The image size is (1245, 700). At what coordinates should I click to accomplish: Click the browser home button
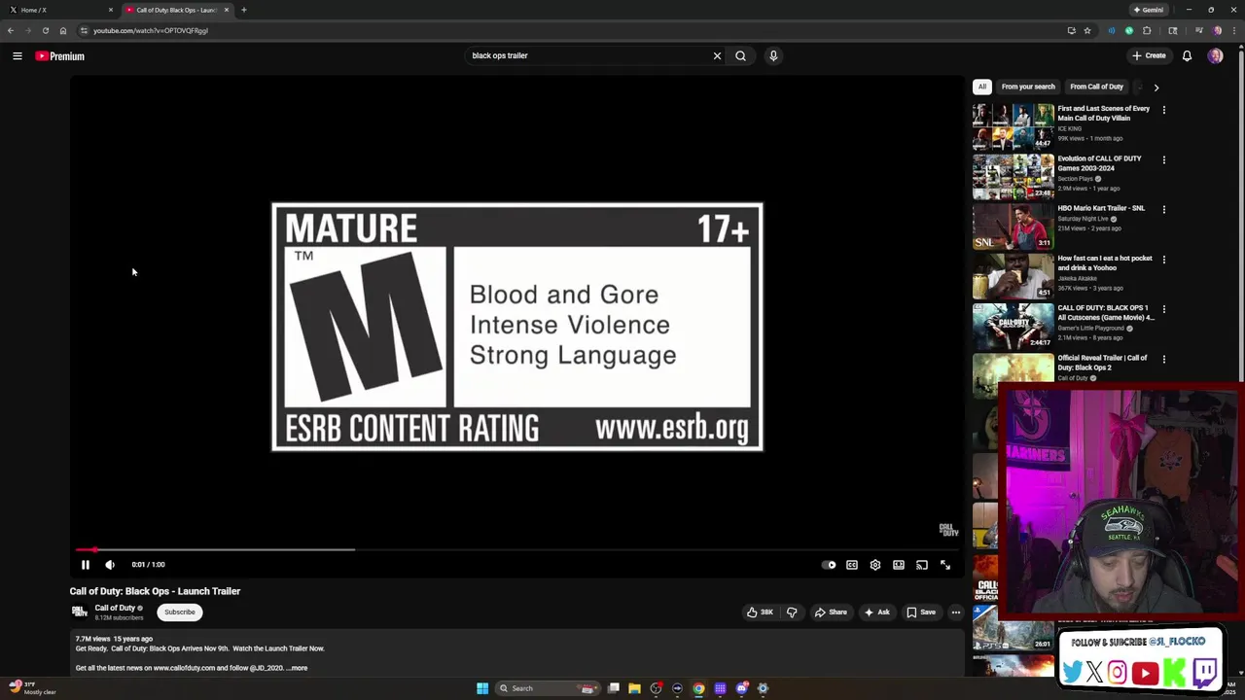coord(63,30)
